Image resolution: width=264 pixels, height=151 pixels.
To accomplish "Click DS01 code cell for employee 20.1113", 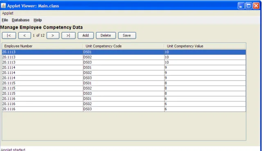I will point(124,52).
